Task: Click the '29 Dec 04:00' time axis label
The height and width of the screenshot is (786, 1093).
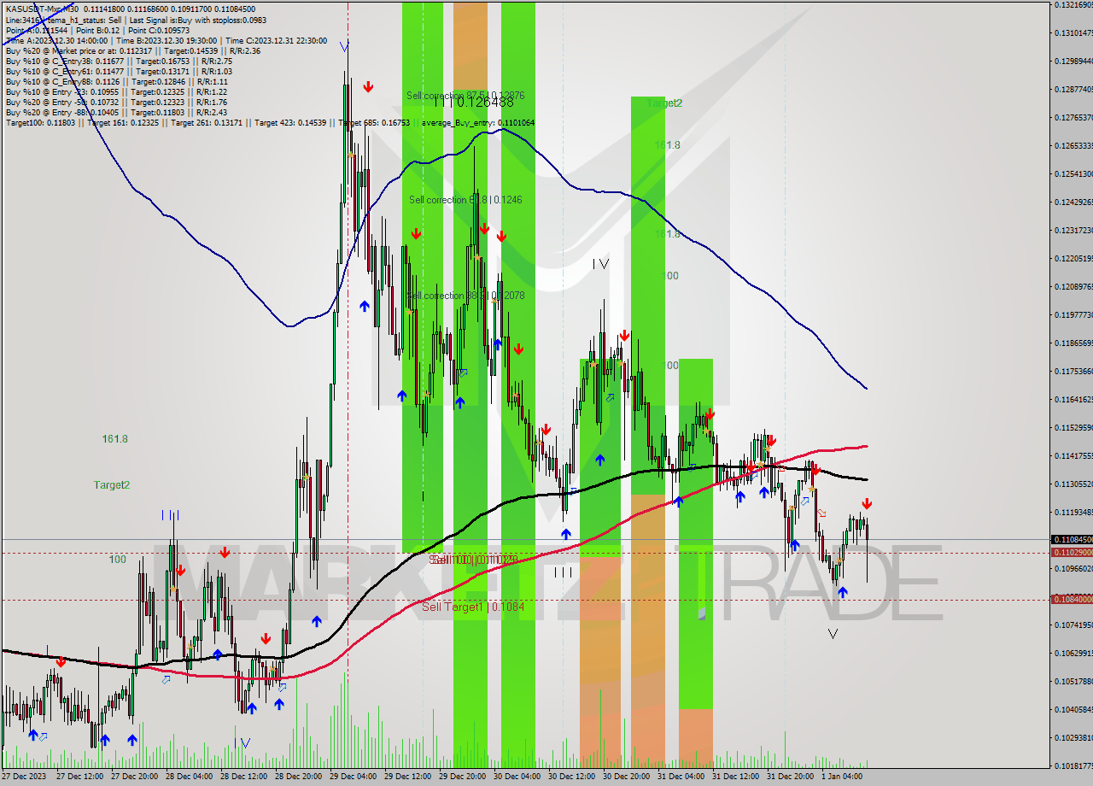Action: (354, 777)
